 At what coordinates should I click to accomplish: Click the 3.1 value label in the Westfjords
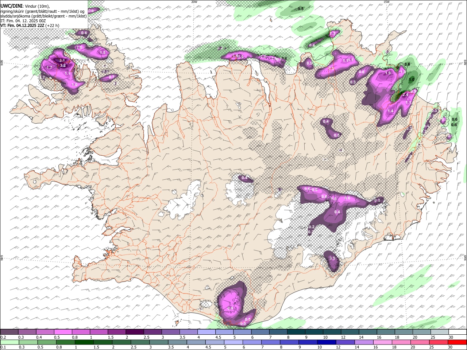pyautogui.click(x=62, y=61)
